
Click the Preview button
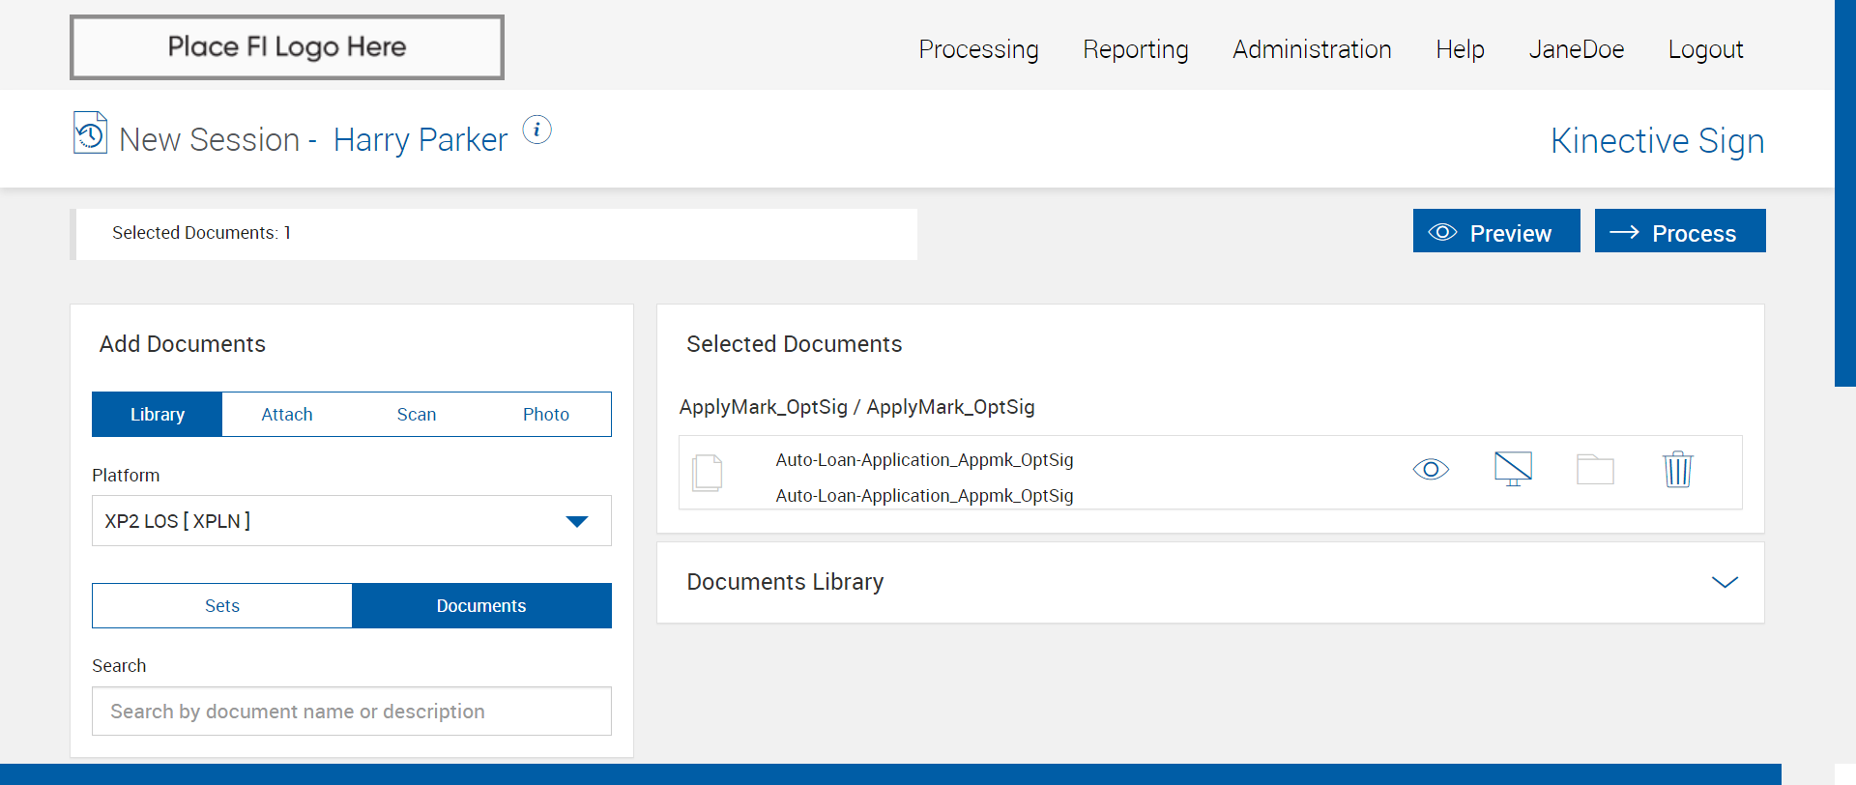1495,232
